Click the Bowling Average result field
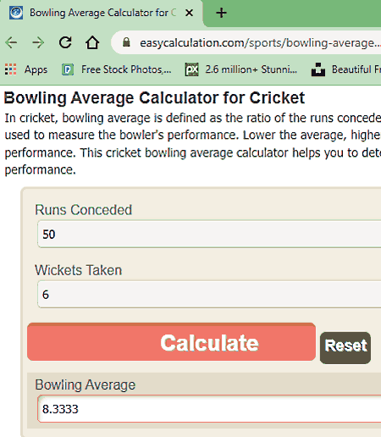 tap(209, 409)
